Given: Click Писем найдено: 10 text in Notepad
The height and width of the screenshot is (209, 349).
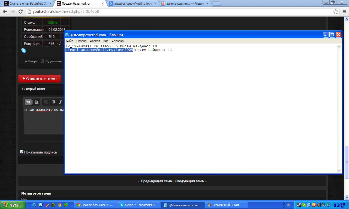Looking at the screenshot, I should click(139, 46).
